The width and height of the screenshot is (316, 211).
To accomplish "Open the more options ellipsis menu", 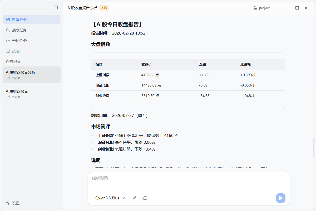I will (x=278, y=8).
